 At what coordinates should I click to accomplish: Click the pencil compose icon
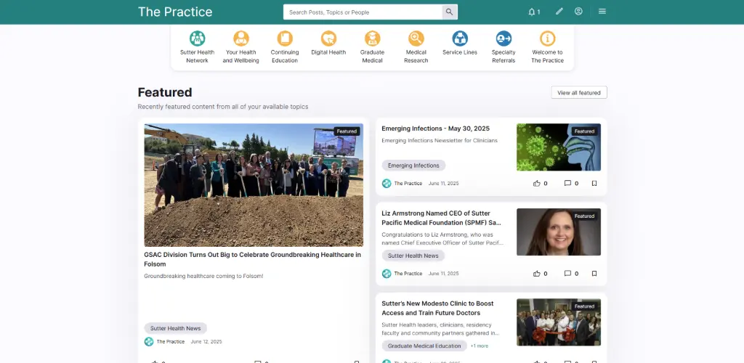(x=559, y=12)
